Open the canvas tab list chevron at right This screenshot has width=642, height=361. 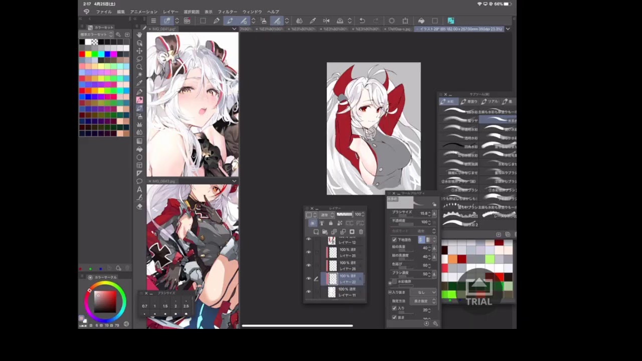point(508,29)
